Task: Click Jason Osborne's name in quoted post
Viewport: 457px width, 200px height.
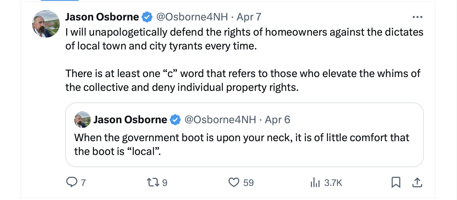Action: coord(130,120)
